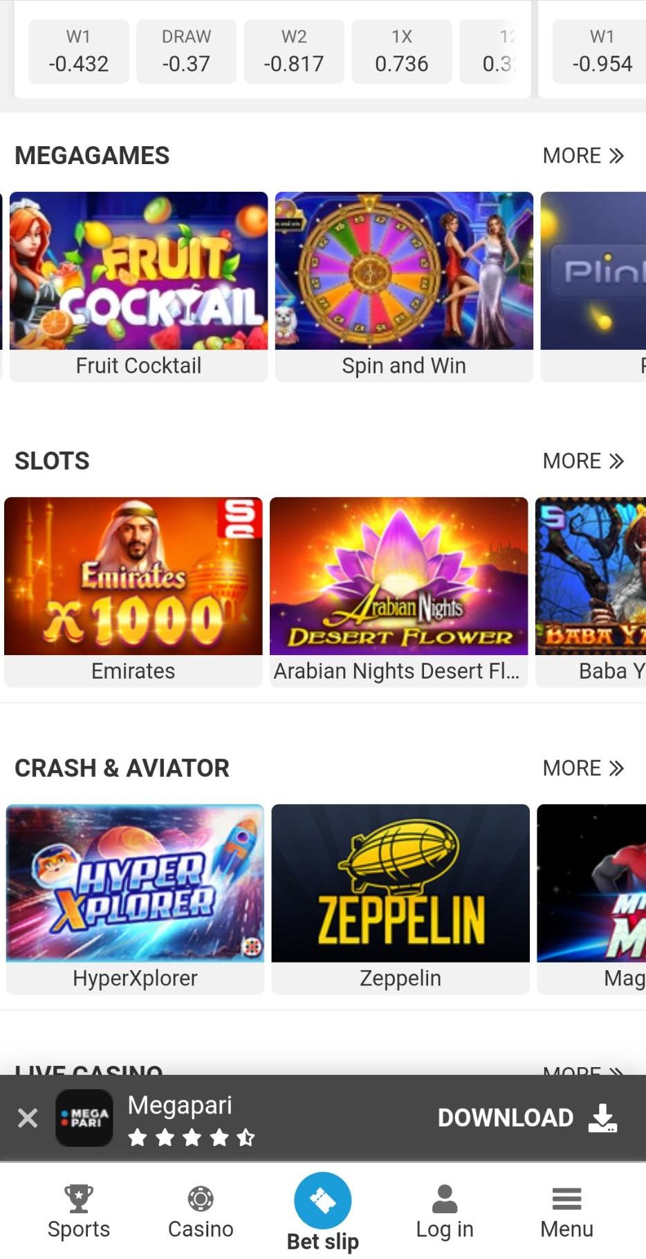Viewport: 646px width, 1259px height.
Task: Select the DRAW -0.37 odds
Action: click(x=186, y=52)
